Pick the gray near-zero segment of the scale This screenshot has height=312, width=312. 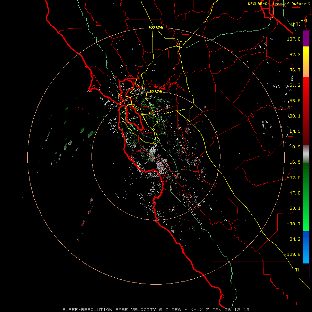306,154
